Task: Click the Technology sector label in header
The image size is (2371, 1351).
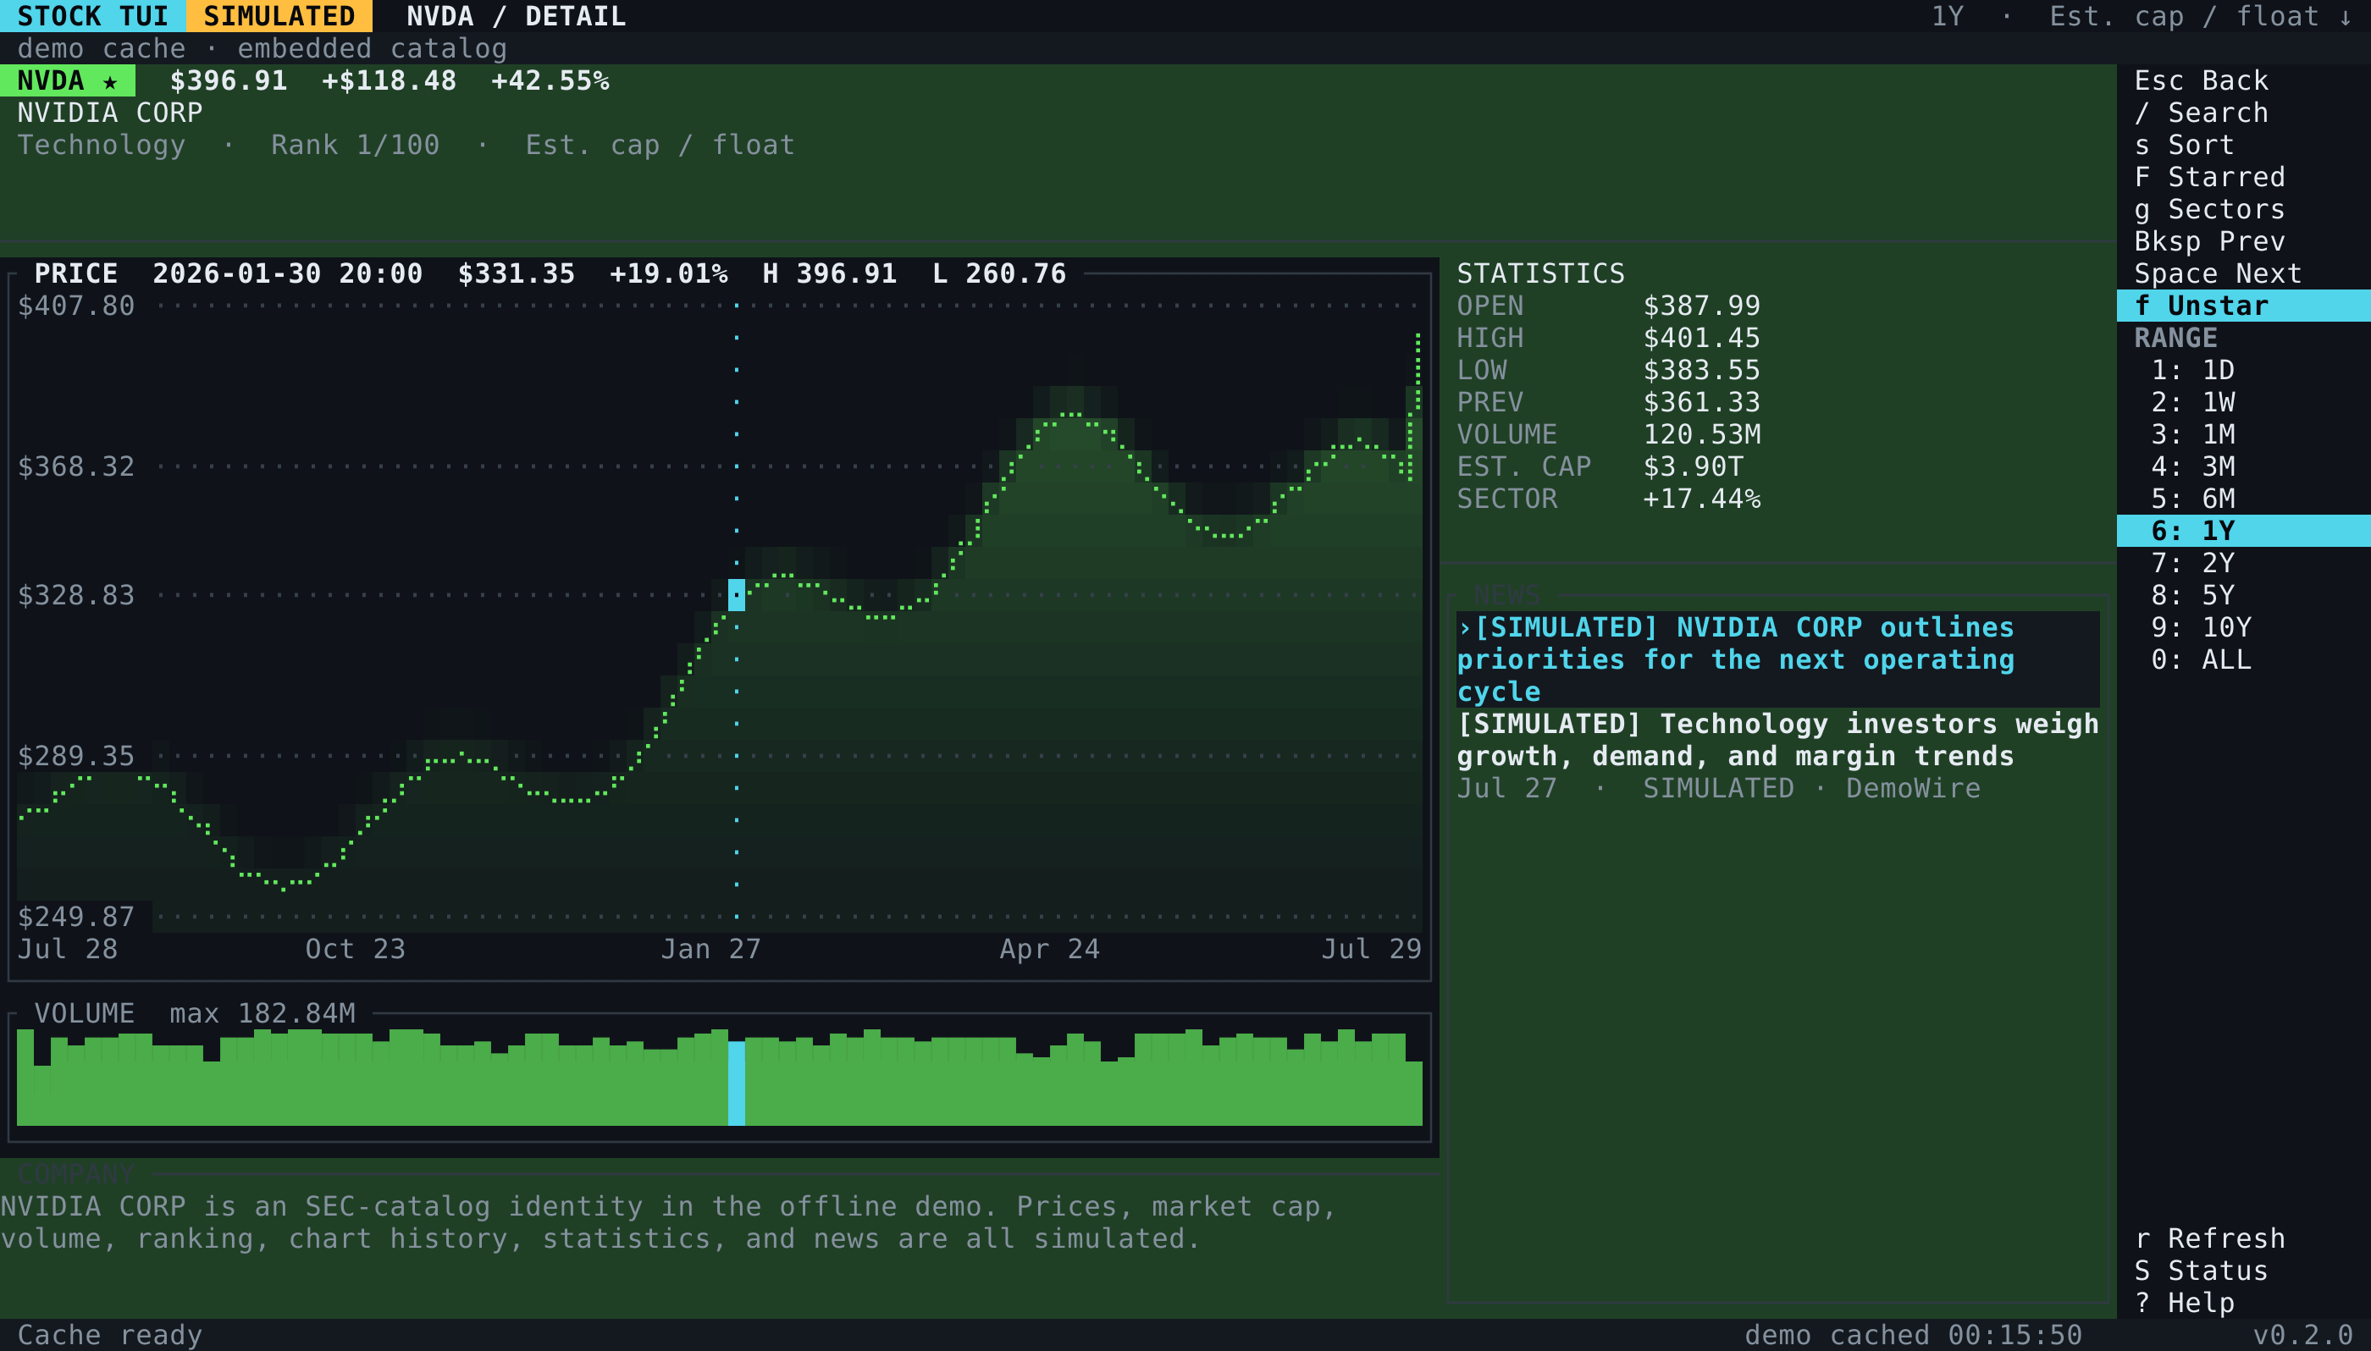Action: click(101, 145)
